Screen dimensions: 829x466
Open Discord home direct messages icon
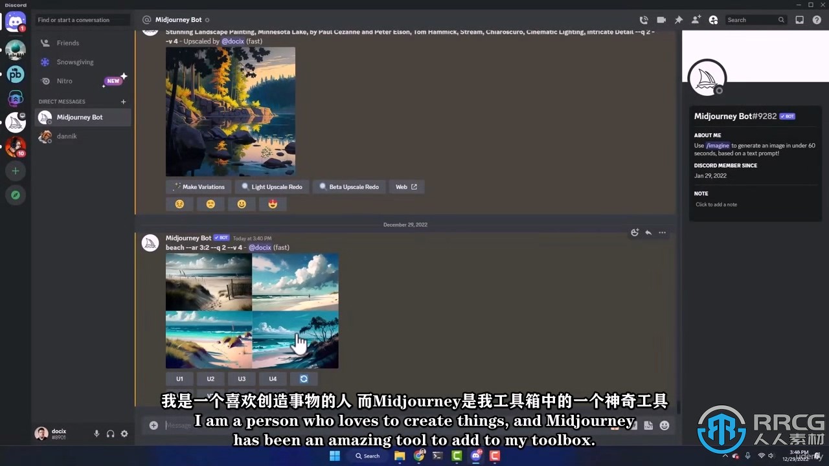pyautogui.click(x=16, y=21)
